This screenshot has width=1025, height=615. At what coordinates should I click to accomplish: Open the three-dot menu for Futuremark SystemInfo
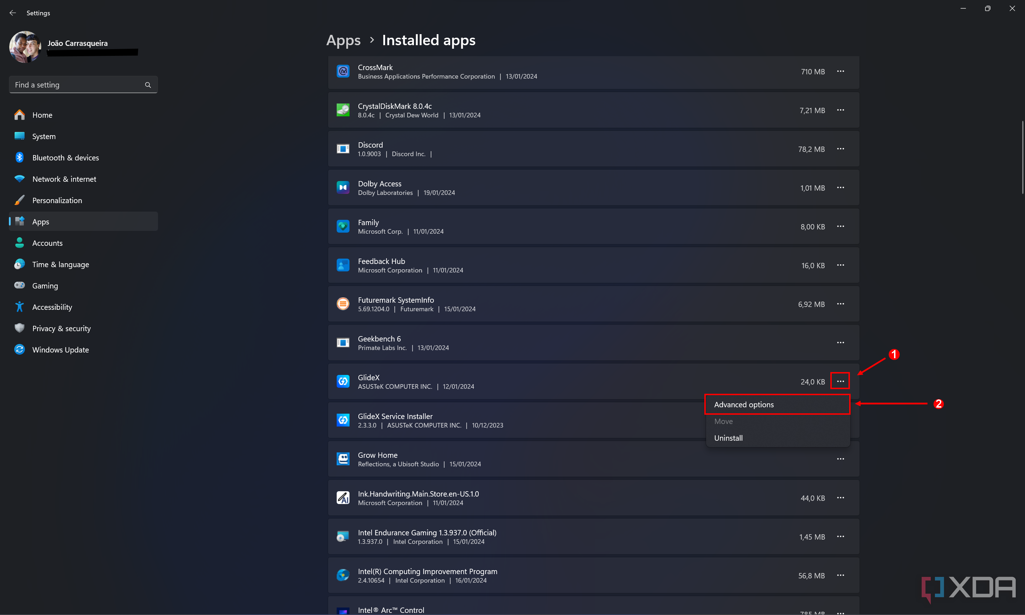[x=840, y=304]
